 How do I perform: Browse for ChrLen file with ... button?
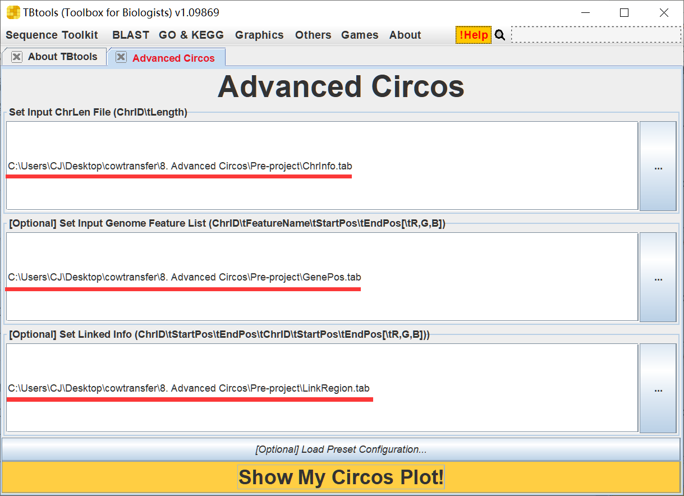(x=658, y=166)
